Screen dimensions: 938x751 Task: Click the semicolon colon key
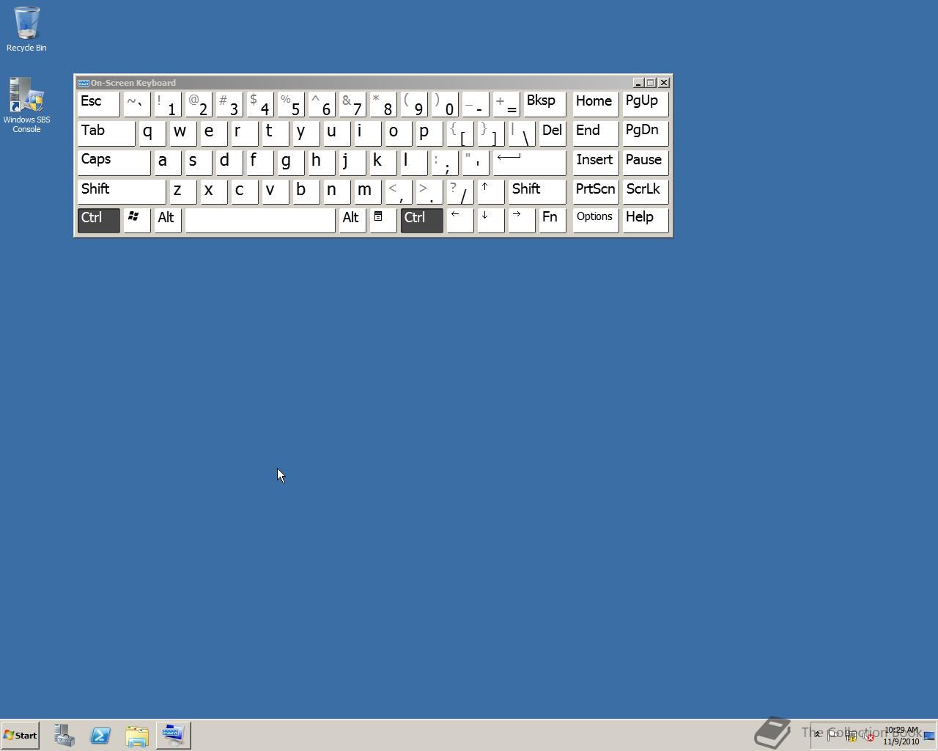[445, 162]
